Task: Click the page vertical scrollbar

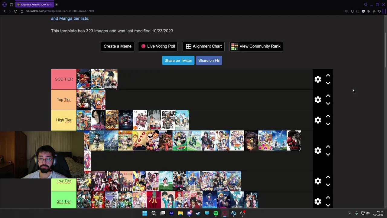Action: click(385, 50)
